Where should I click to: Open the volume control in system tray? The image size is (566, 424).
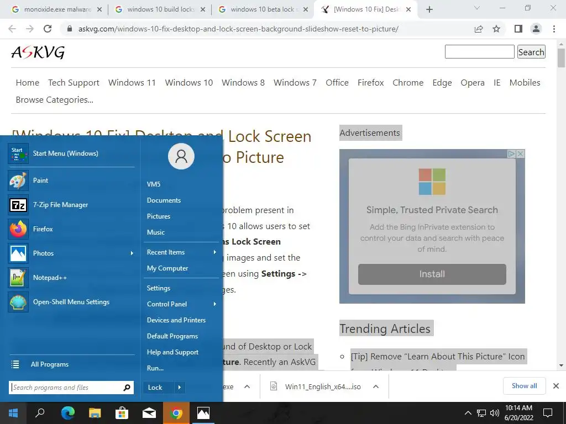click(495, 413)
